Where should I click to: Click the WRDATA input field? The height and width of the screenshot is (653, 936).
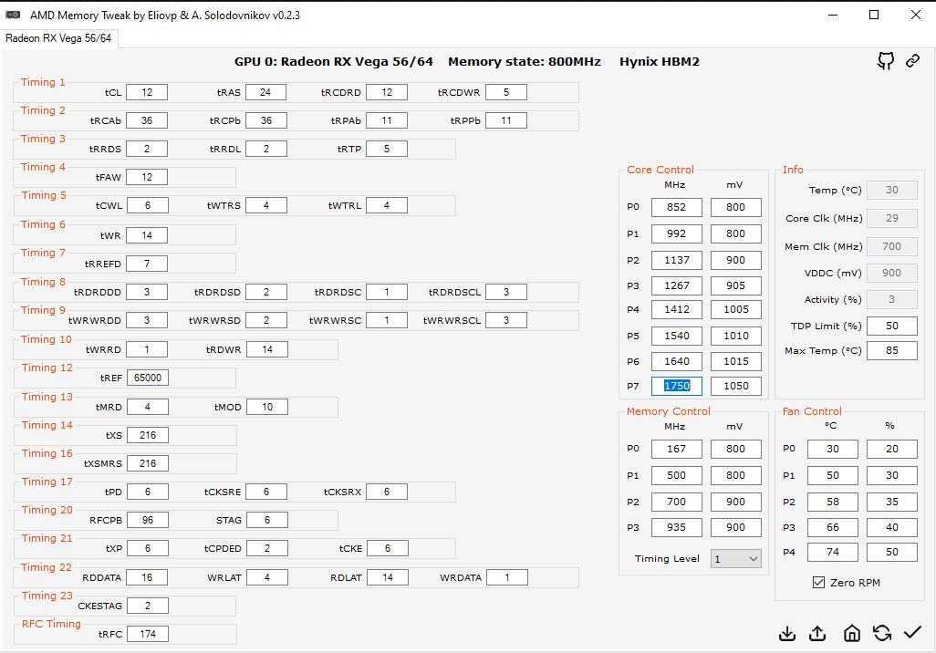click(507, 577)
